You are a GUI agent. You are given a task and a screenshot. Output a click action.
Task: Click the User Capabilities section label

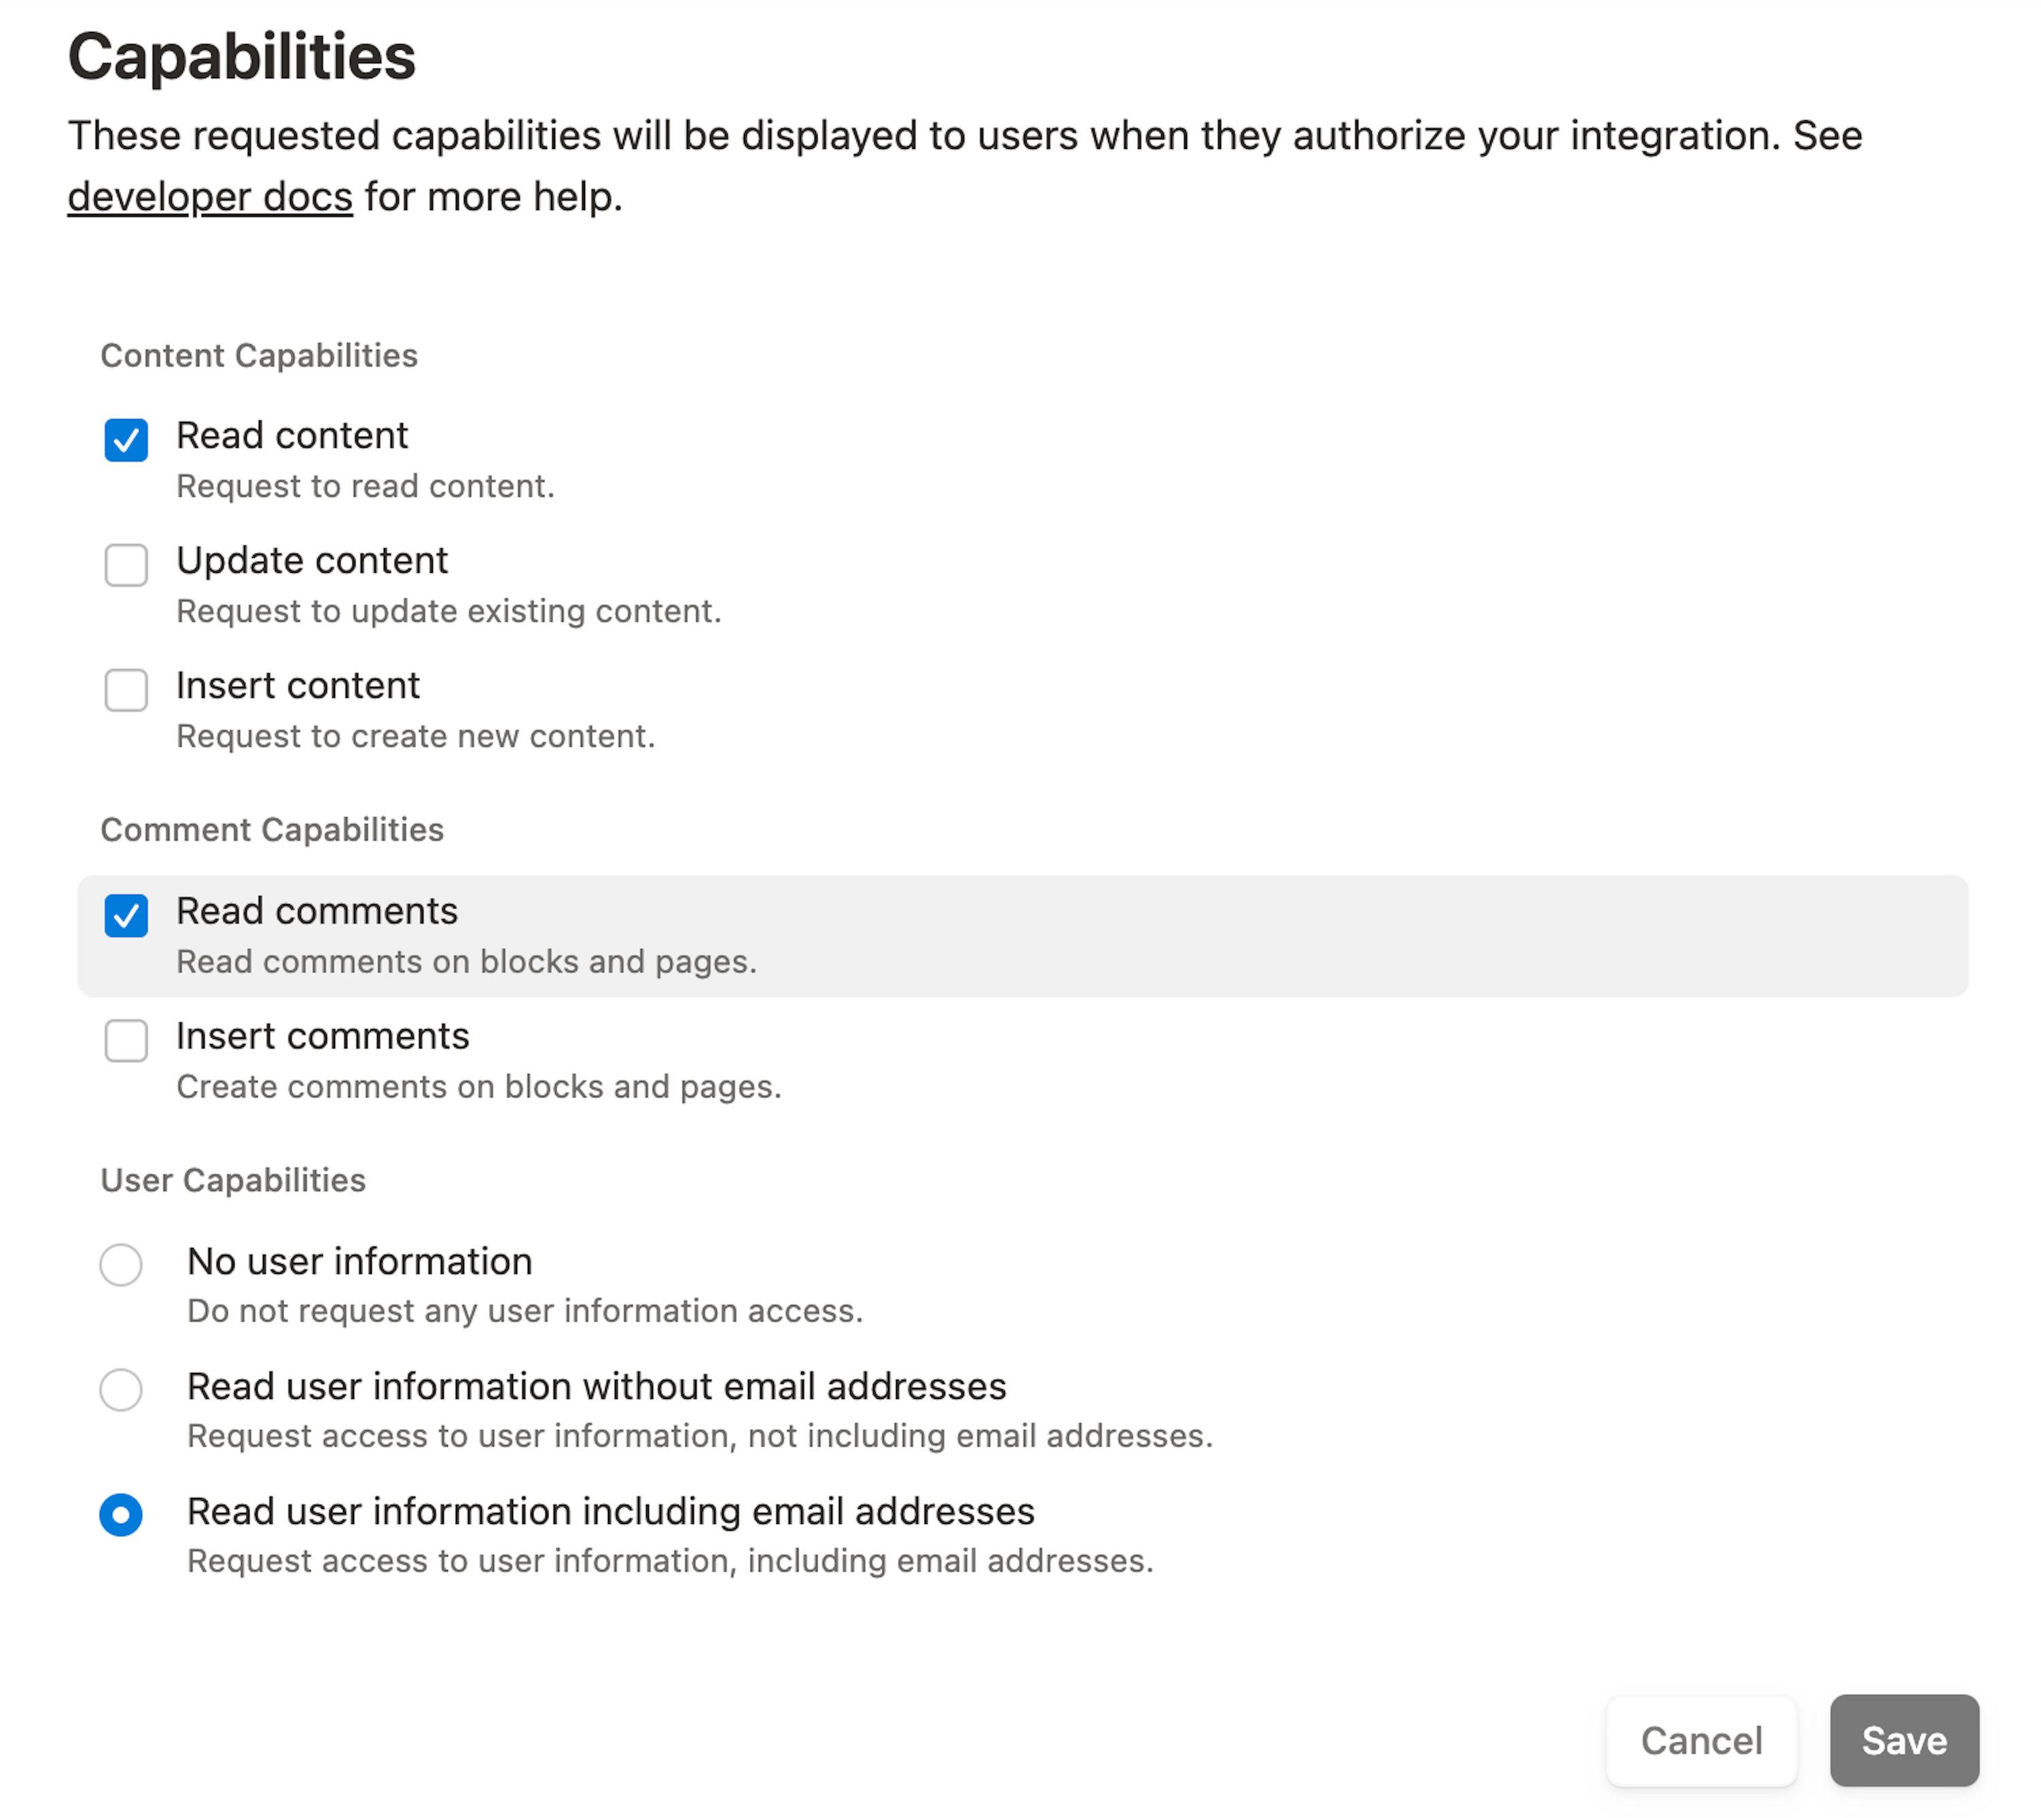click(x=233, y=1181)
